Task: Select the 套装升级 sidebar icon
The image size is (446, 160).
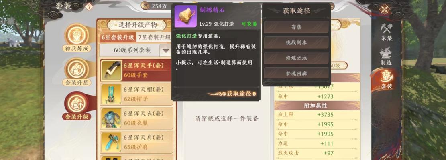Action: pos(77,106)
